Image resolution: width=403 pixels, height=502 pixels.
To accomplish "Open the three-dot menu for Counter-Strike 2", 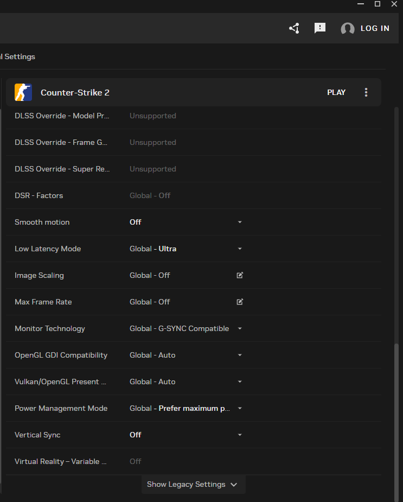I will pyautogui.click(x=366, y=92).
